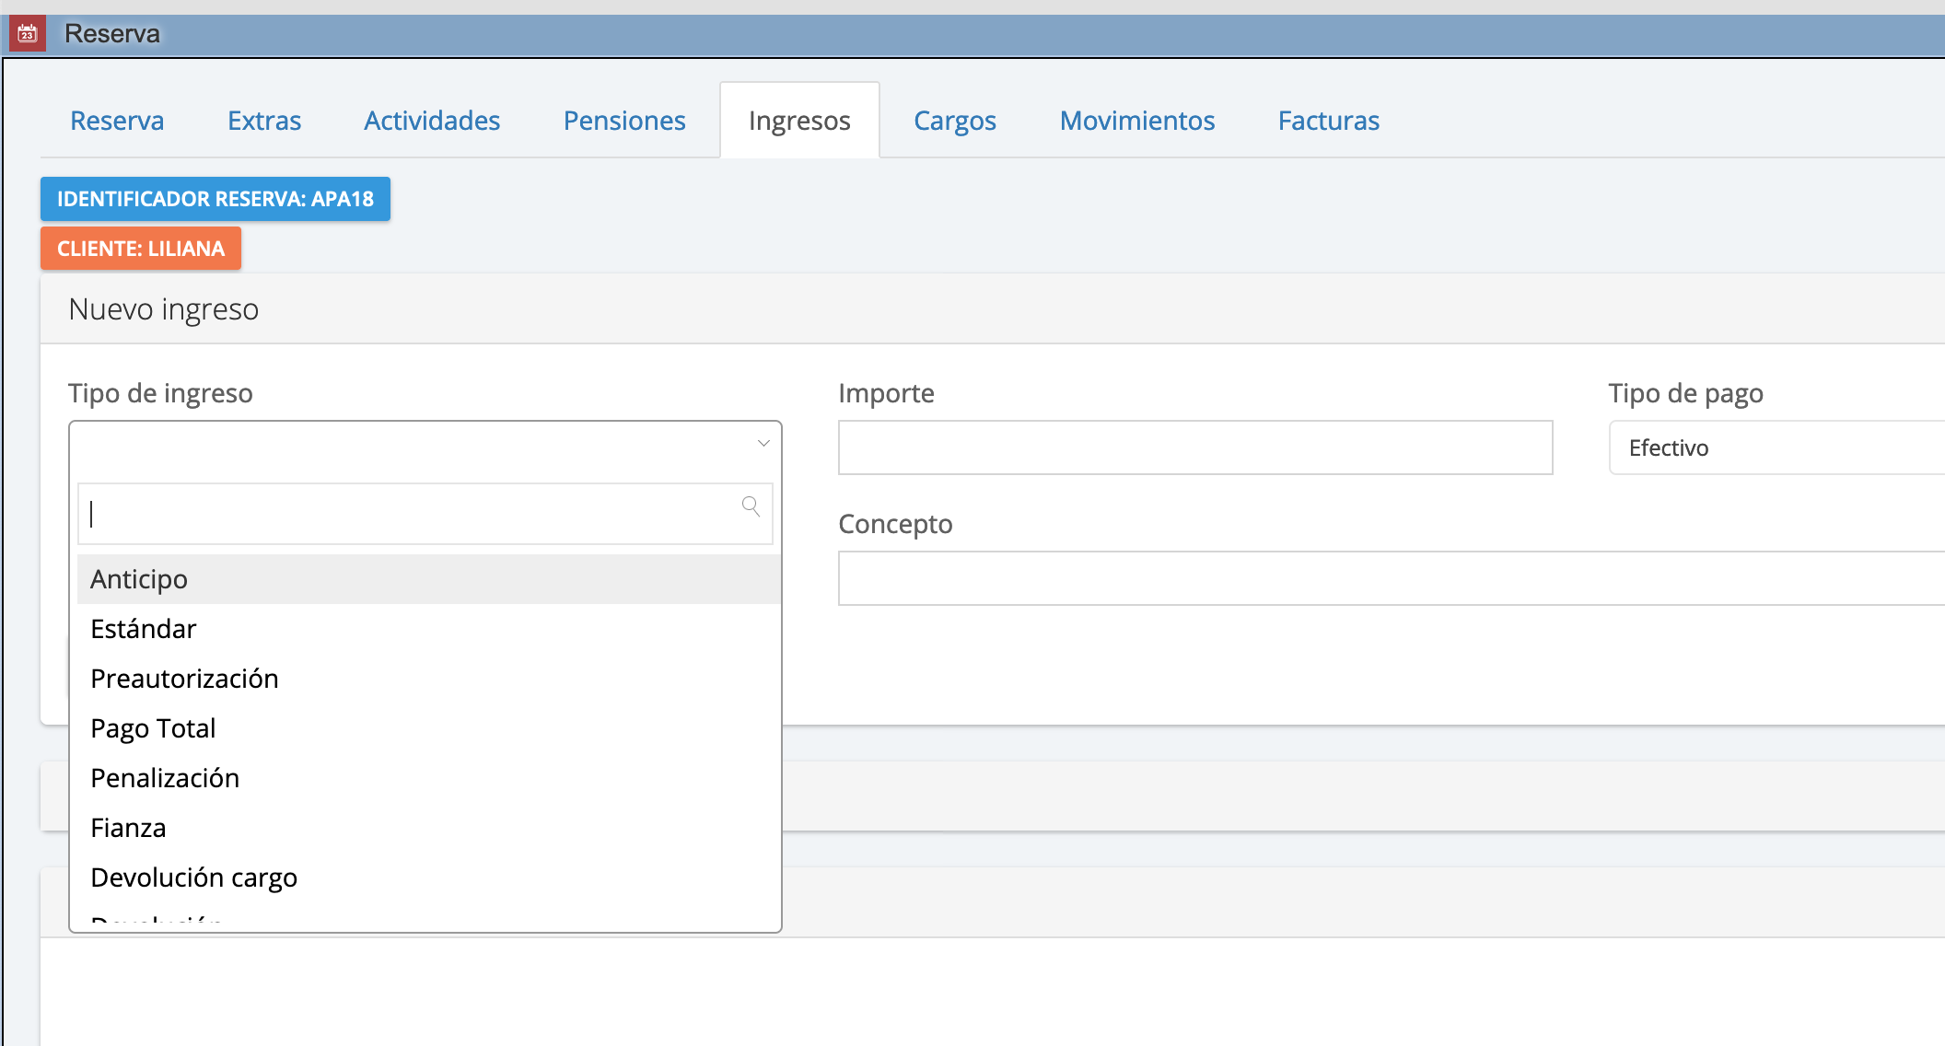Screen dimensions: 1945x1046
Task: Click the Identificador Reserva APA18 button
Action: coord(215,199)
